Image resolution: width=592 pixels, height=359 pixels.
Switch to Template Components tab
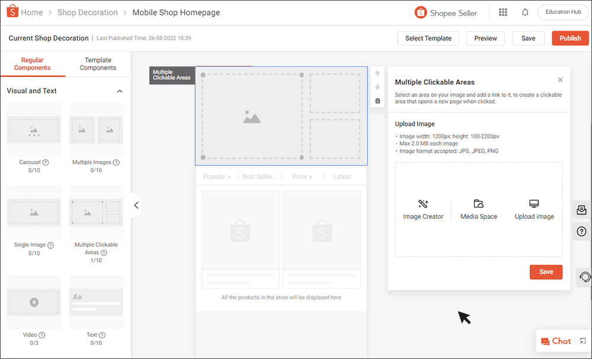(98, 64)
